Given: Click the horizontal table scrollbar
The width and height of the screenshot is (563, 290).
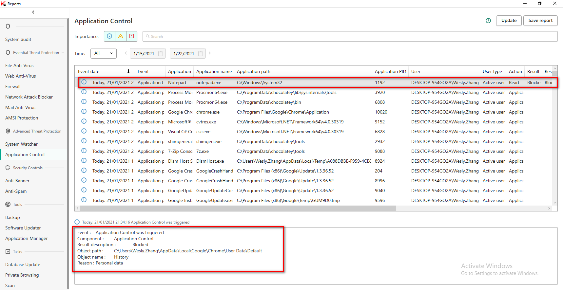Looking at the screenshot, I should point(238,208).
